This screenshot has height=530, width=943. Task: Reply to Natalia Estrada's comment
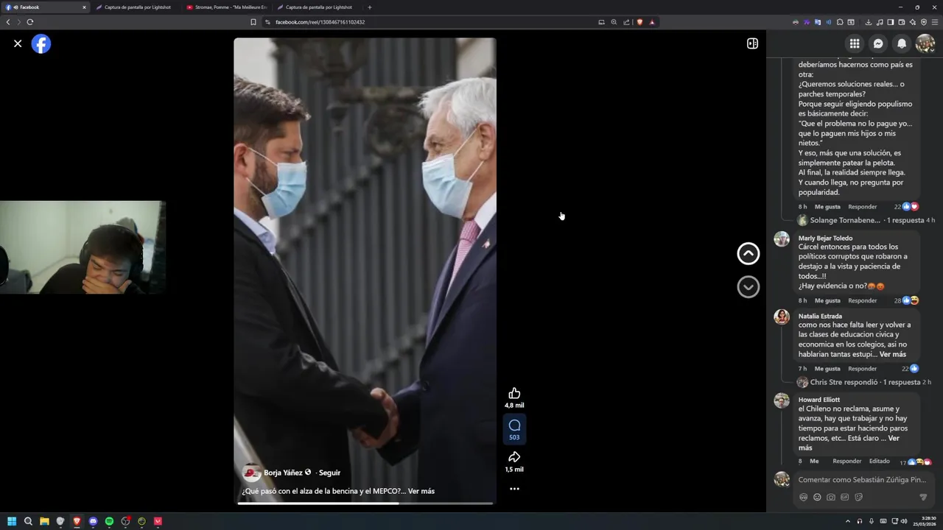click(x=862, y=368)
